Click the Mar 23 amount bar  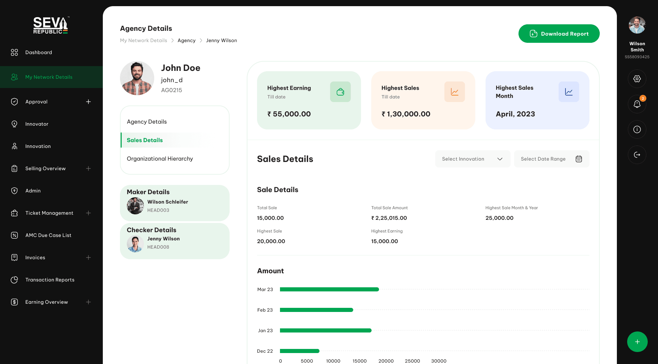coord(329,289)
